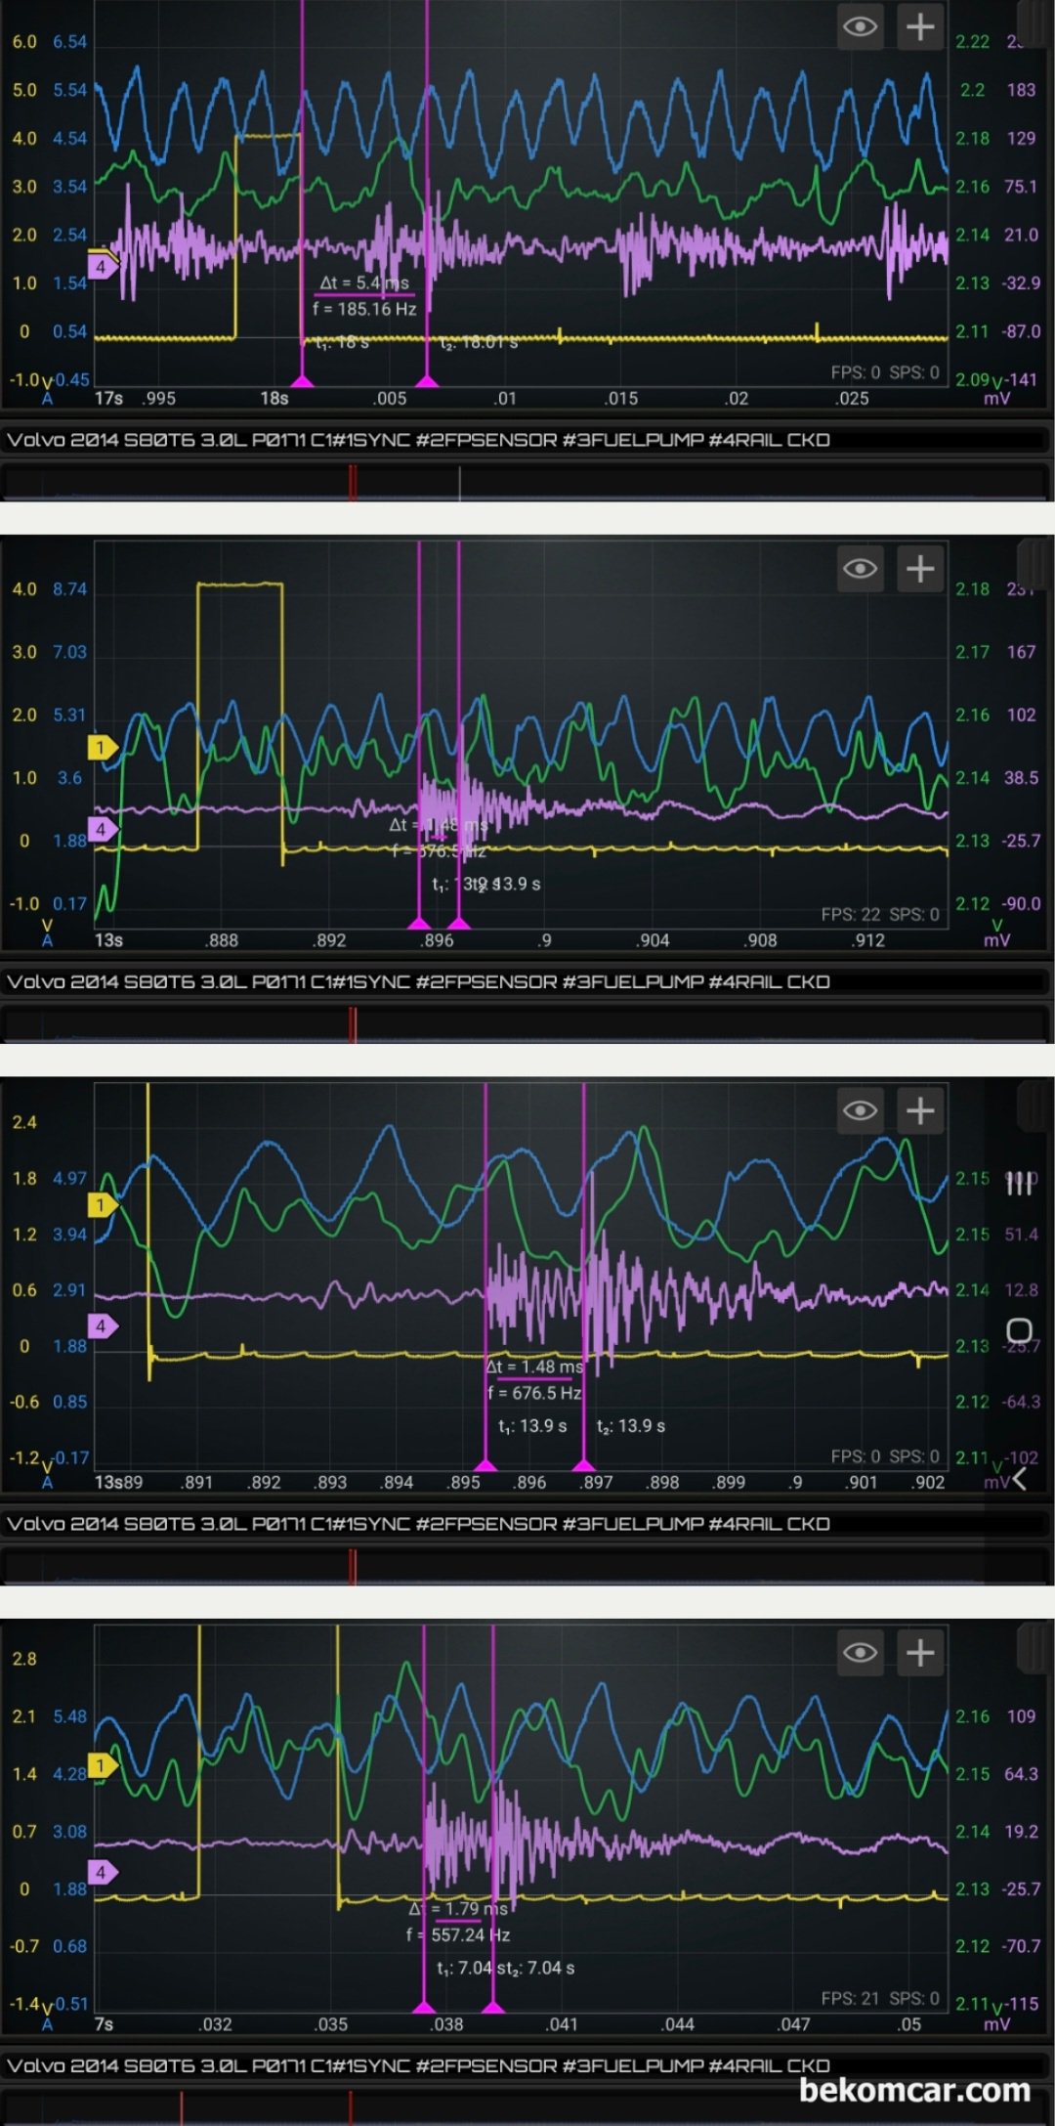Select left magenta cursor handle in first panel
The height and width of the screenshot is (2126, 1055).
coord(303,380)
